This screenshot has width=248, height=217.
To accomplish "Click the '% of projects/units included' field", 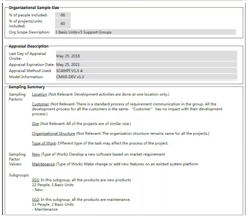I will [x=63, y=24].
